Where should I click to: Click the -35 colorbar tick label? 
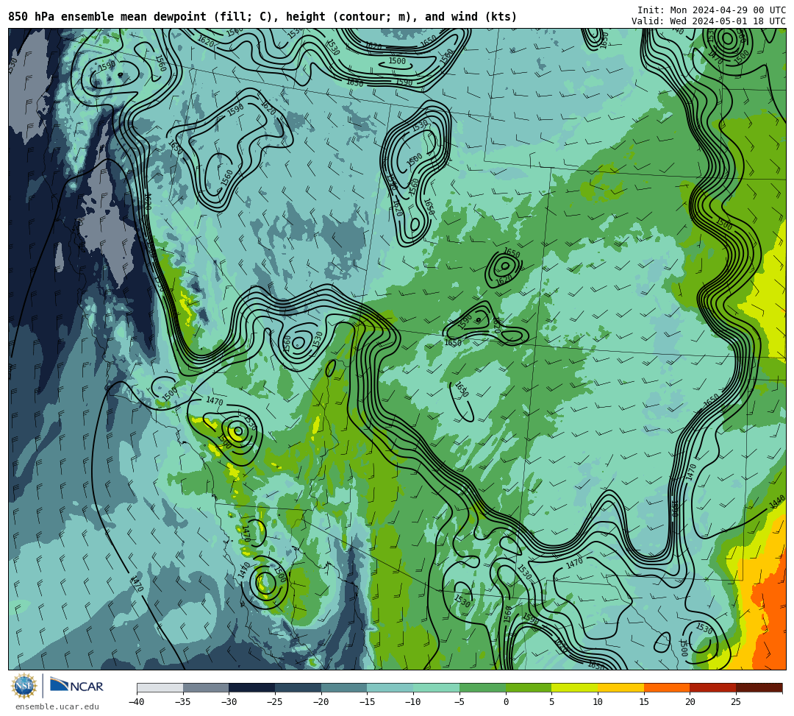(x=183, y=702)
